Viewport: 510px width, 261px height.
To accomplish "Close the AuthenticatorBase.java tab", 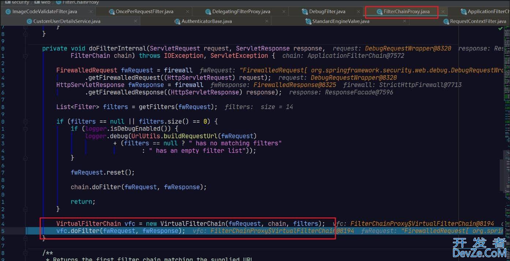I will 267,21.
